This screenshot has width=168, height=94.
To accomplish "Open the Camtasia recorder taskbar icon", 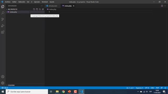I will pos(75,92).
